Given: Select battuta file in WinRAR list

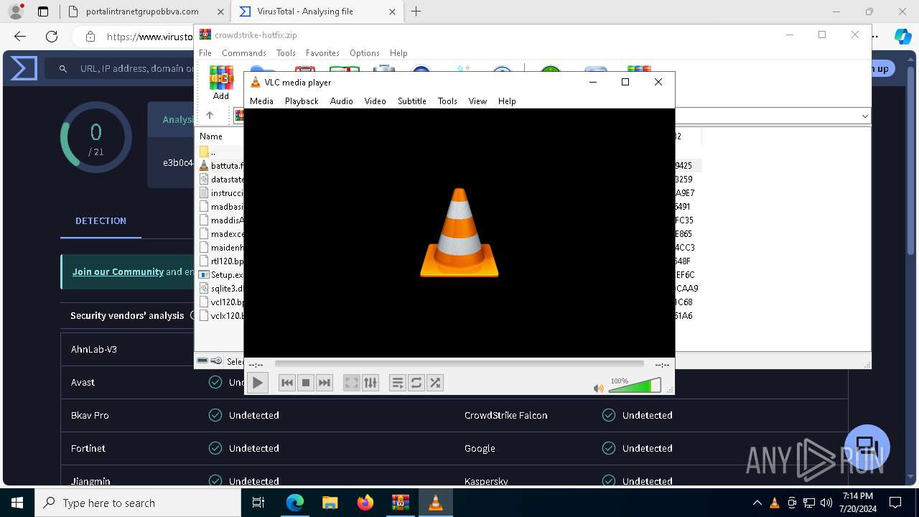Looking at the screenshot, I should point(221,165).
